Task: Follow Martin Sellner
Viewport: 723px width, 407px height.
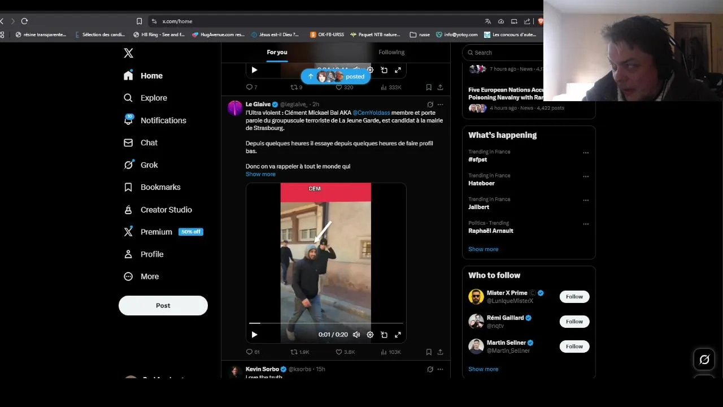Action: (574, 347)
